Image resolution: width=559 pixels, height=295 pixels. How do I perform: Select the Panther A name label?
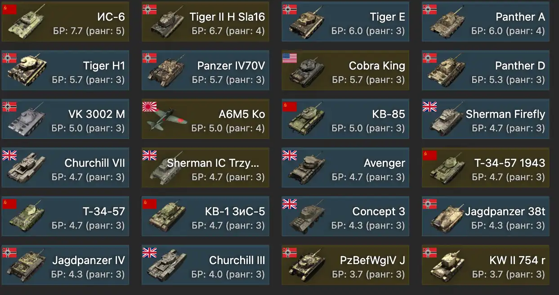coord(520,17)
